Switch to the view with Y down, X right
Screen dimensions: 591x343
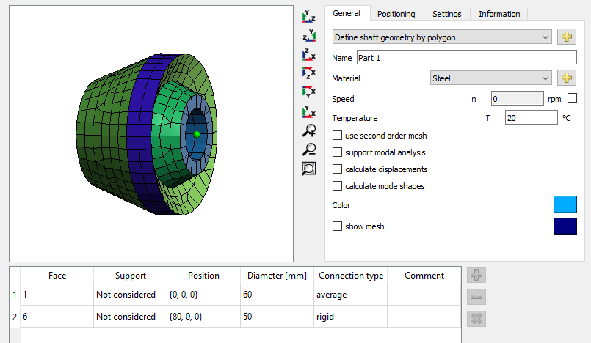click(309, 93)
